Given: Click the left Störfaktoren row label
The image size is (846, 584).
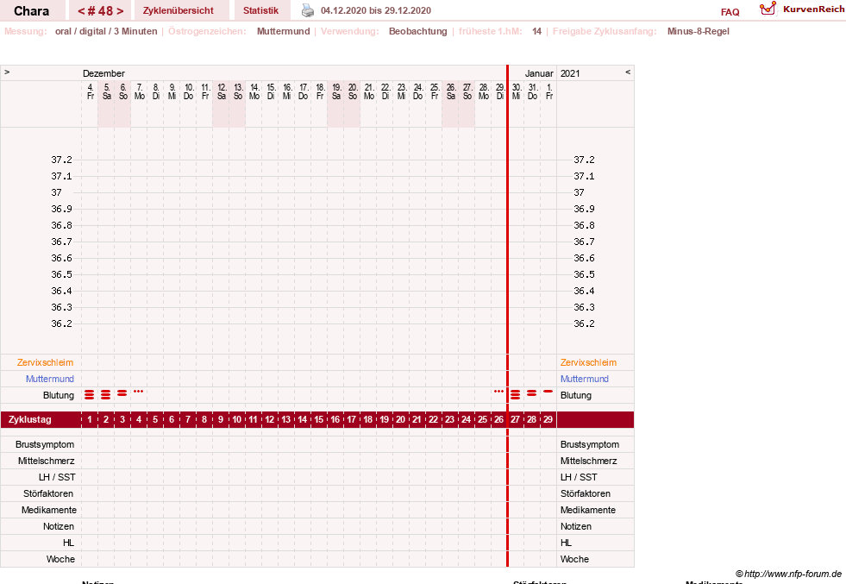Looking at the screenshot, I should [x=48, y=493].
